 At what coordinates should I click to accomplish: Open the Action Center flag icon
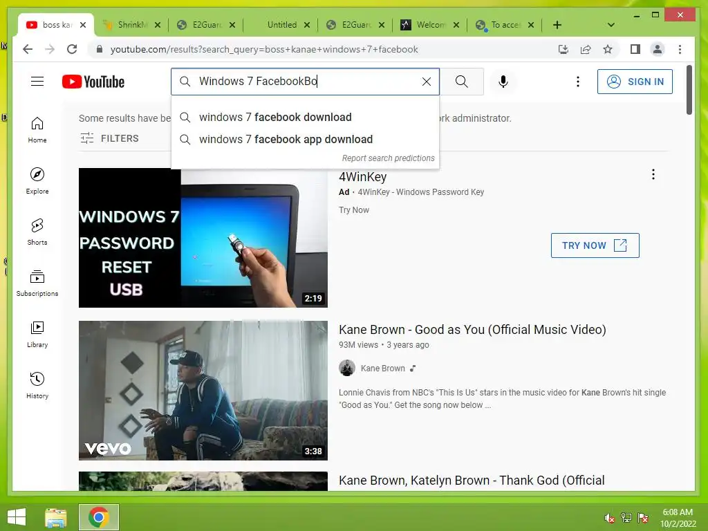click(x=642, y=517)
